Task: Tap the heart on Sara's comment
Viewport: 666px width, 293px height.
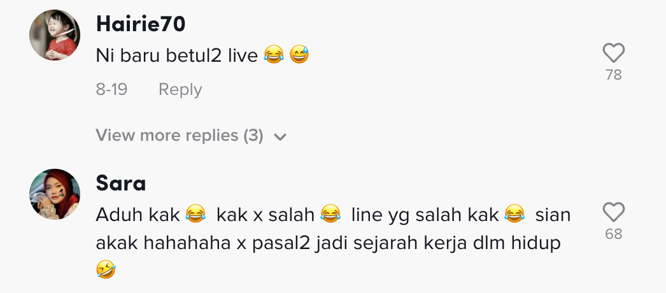Action: 613,212
